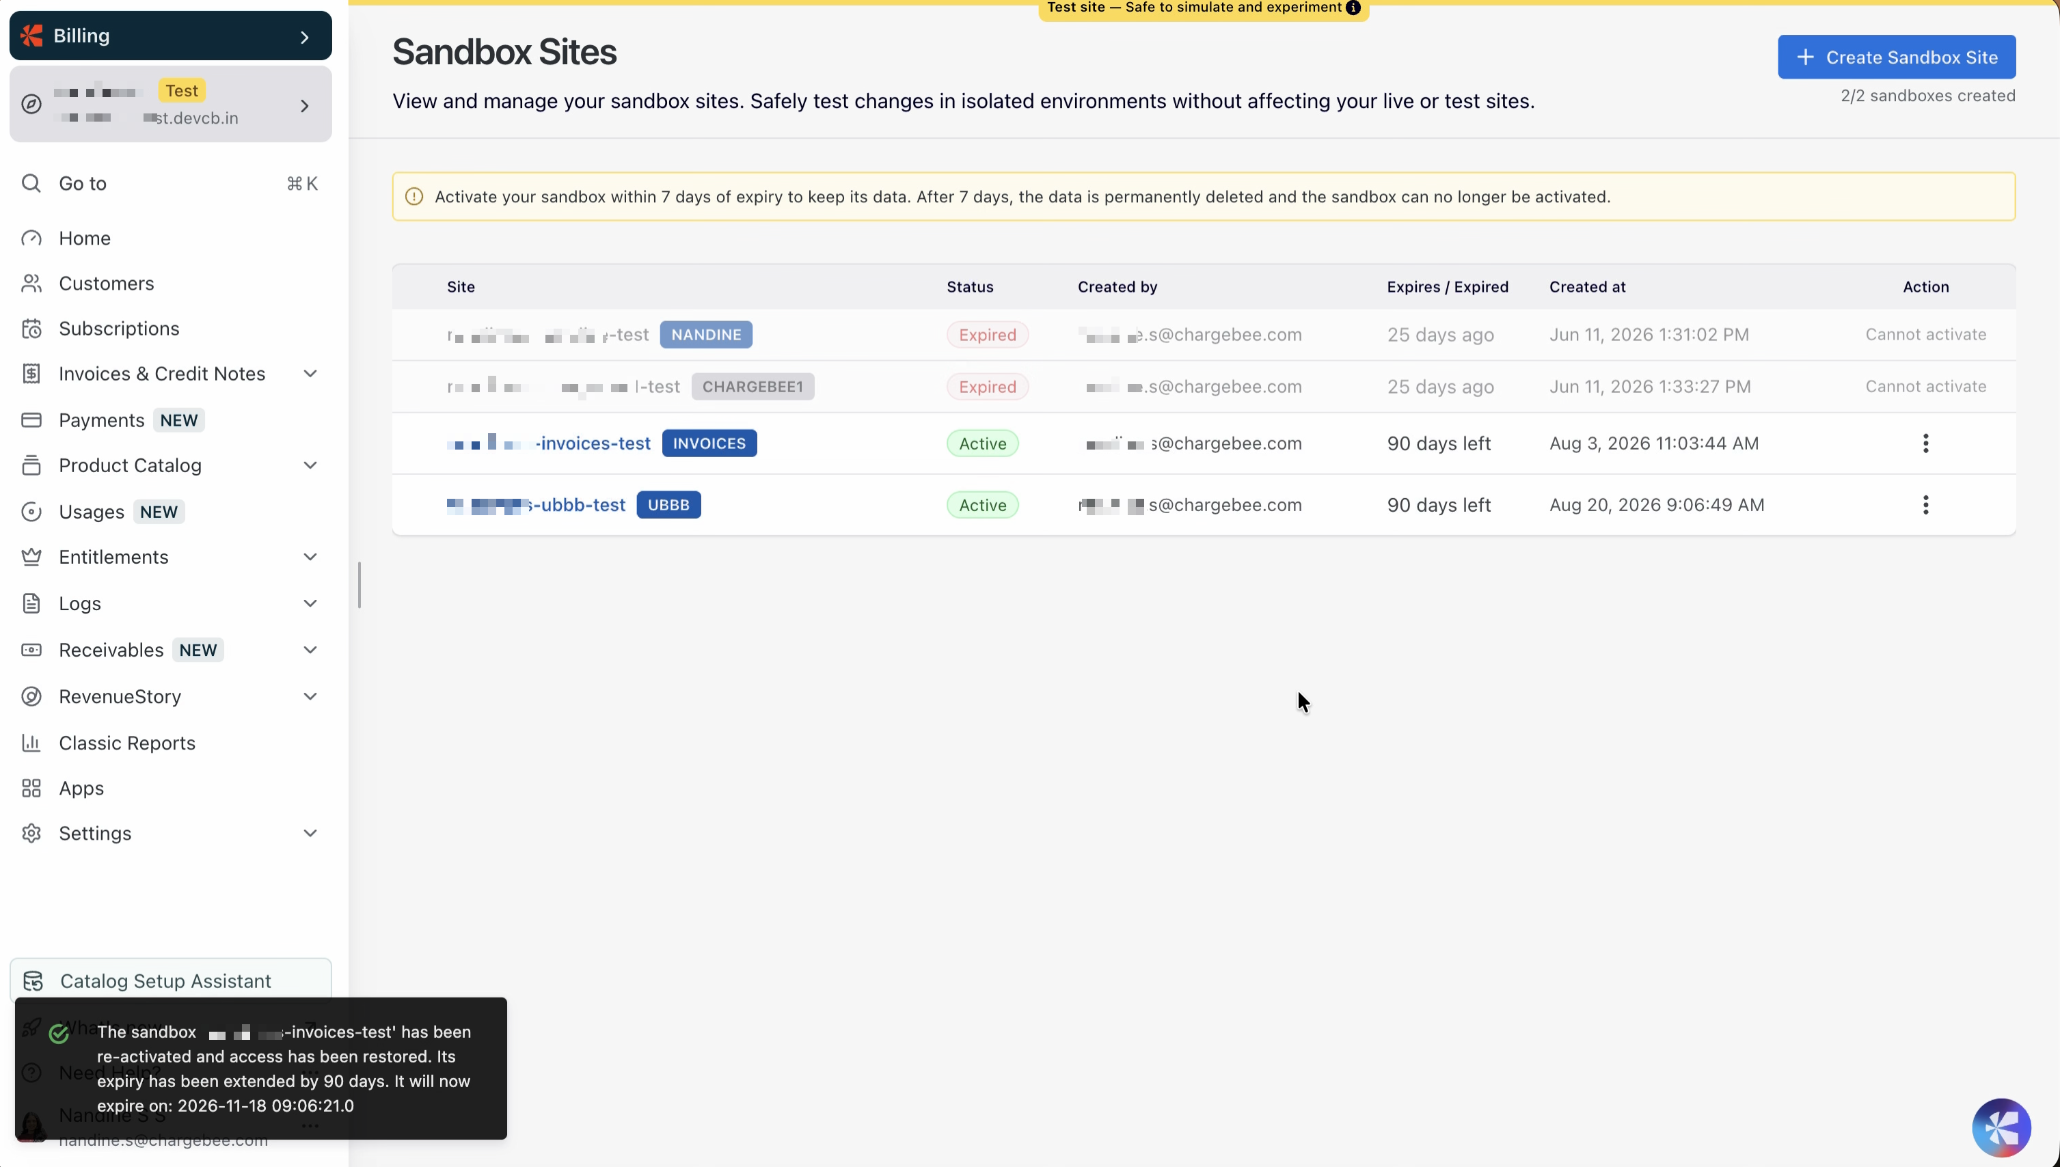Click the warning icon in the banner
This screenshot has width=2060, height=1167.
point(414,196)
